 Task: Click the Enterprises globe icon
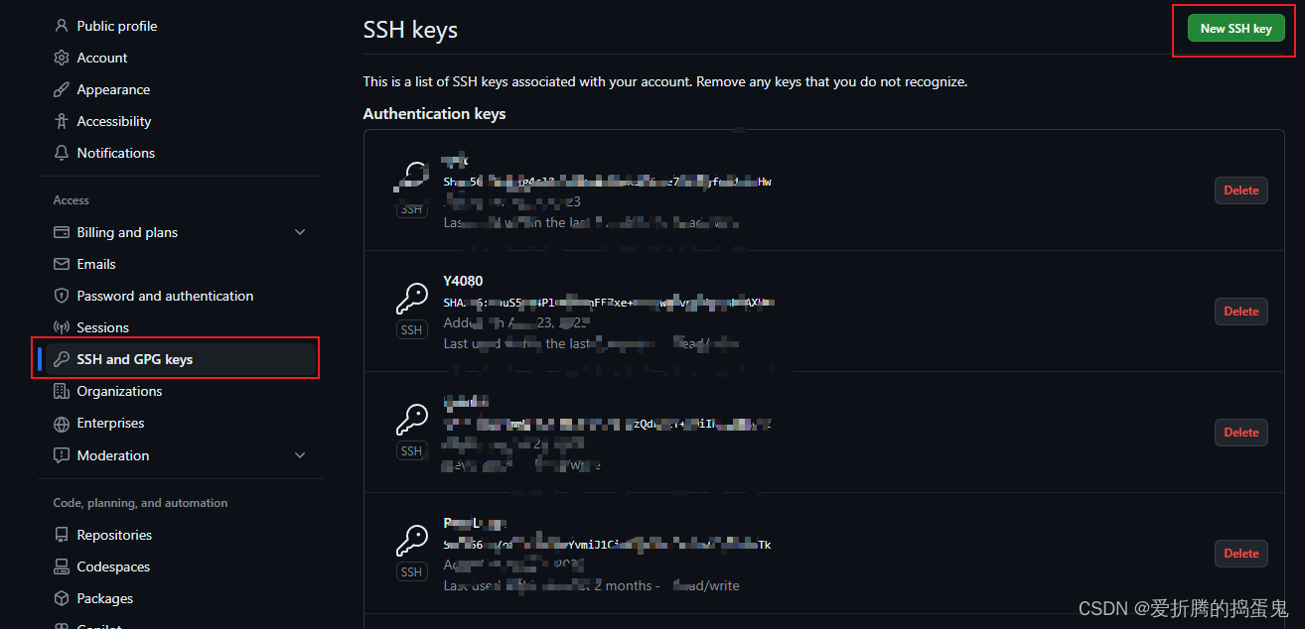point(61,423)
